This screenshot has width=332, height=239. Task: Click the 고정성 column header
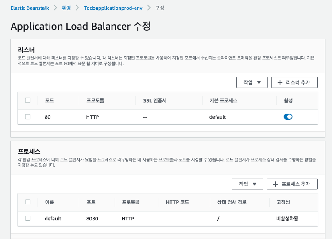(283, 202)
